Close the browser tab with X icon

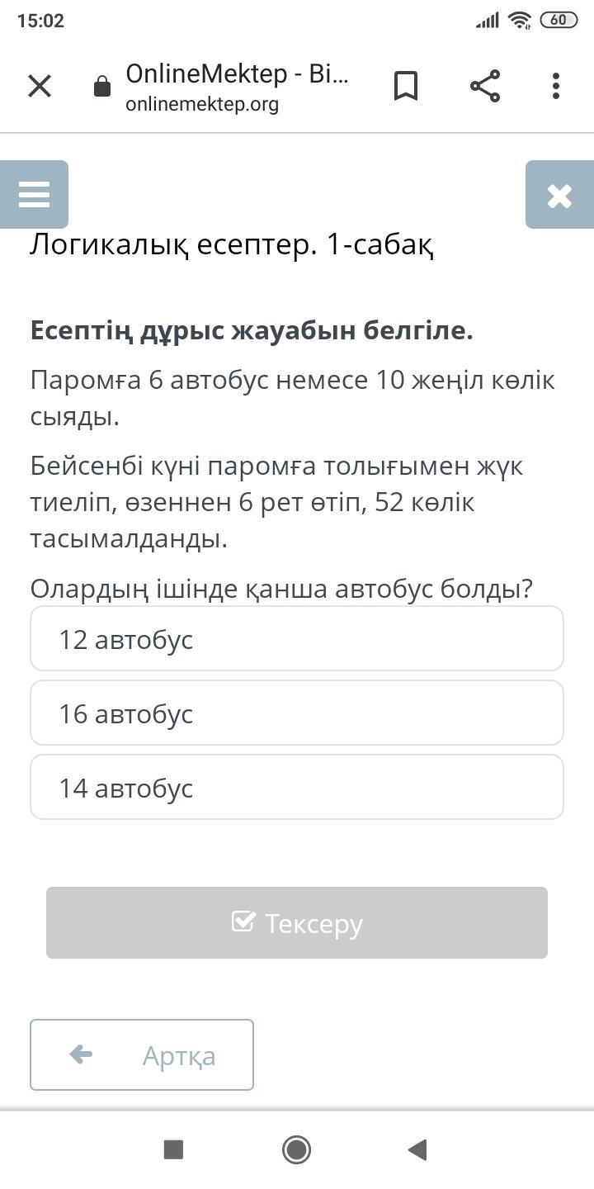[40, 86]
